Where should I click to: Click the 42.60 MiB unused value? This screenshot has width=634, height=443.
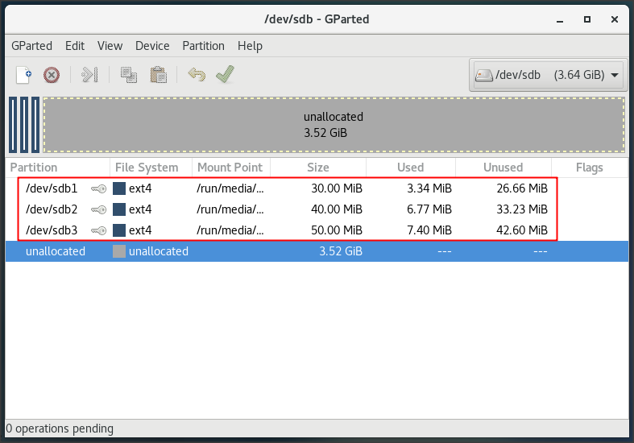522,230
